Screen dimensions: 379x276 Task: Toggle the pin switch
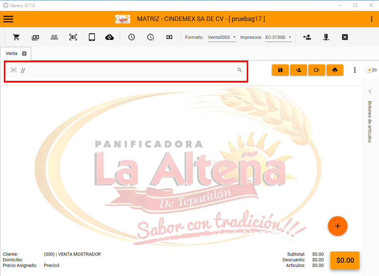coord(372,70)
